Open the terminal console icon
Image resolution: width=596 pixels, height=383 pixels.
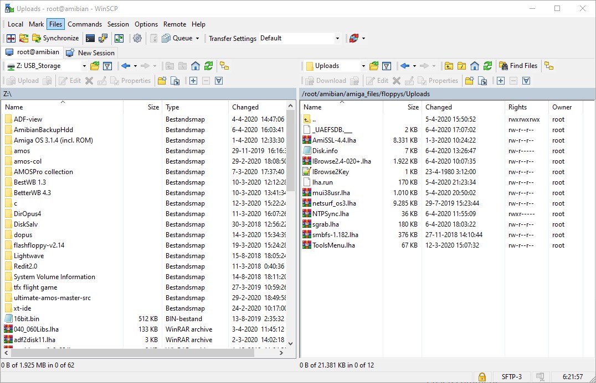90,38
